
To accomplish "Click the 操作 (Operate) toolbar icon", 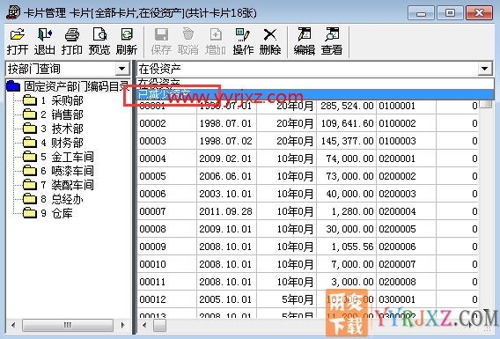I will [243, 42].
